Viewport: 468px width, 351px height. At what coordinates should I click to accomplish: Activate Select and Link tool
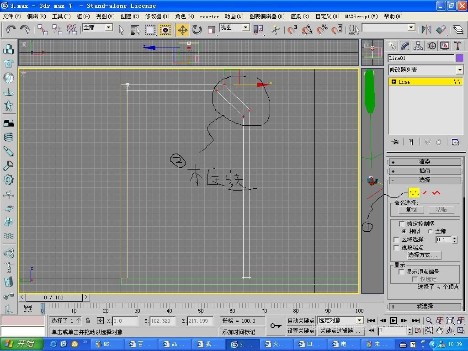pos(43,30)
